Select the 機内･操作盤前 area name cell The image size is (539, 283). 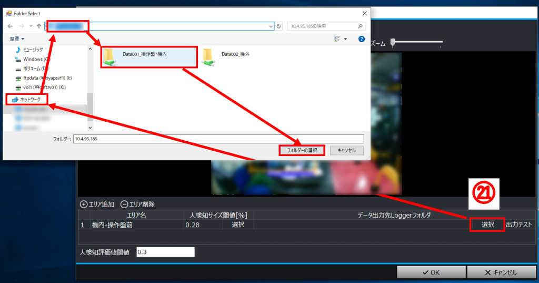point(137,225)
